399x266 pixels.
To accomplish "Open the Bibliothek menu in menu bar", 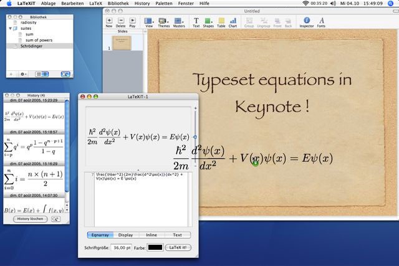I will pos(118,3).
